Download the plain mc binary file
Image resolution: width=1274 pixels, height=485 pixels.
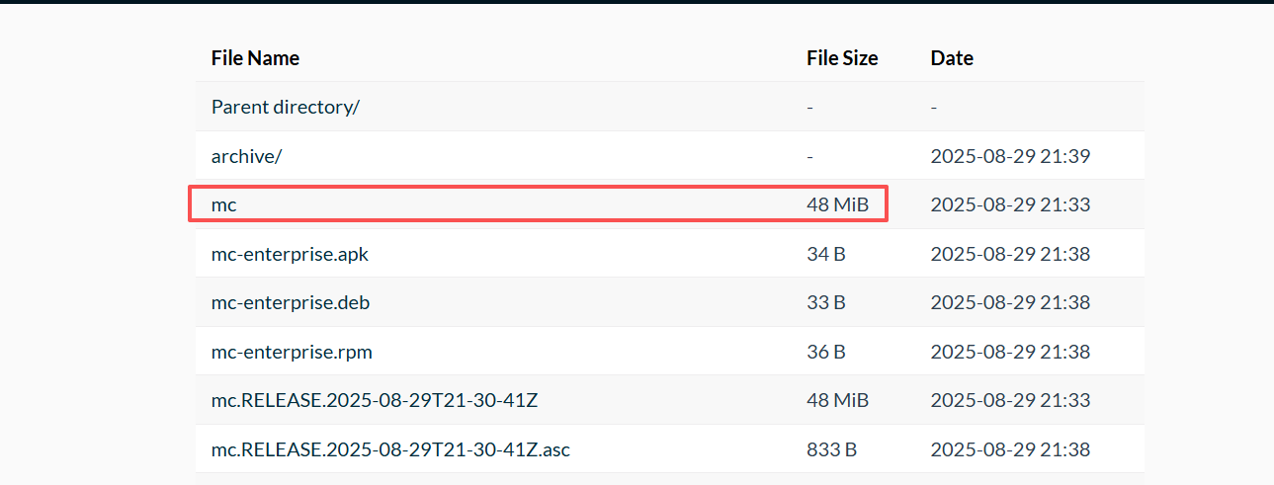pyautogui.click(x=224, y=204)
